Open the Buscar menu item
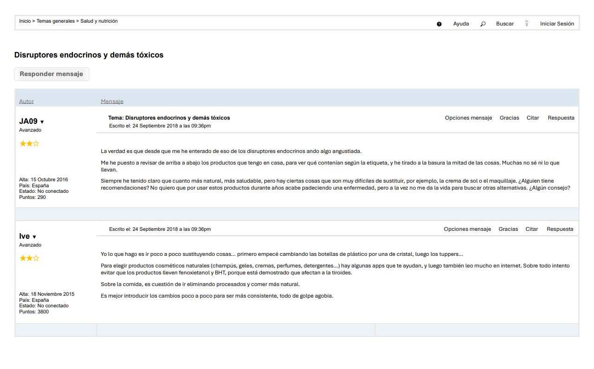This screenshot has width=594, height=369. 504,24
